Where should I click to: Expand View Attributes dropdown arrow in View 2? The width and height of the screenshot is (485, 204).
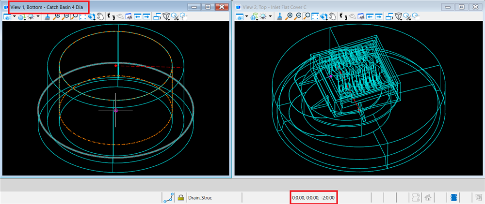click(247, 16)
